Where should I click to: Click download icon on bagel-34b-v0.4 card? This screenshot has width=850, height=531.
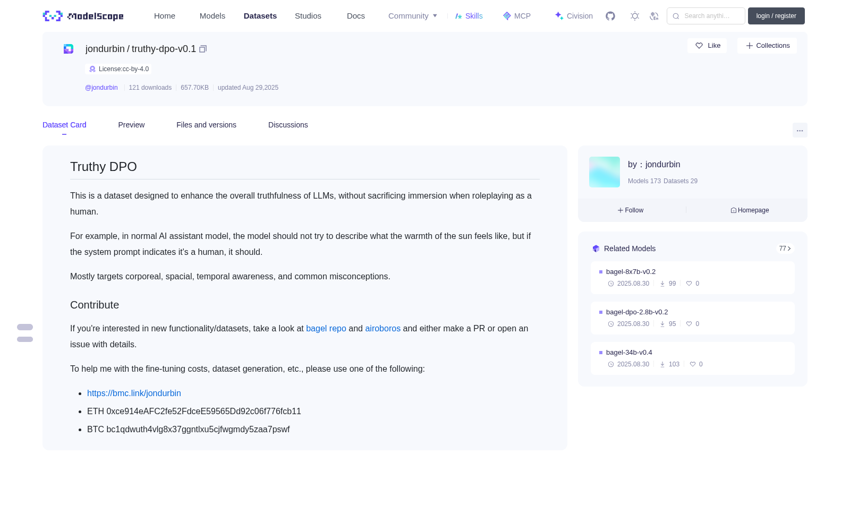[x=662, y=364]
